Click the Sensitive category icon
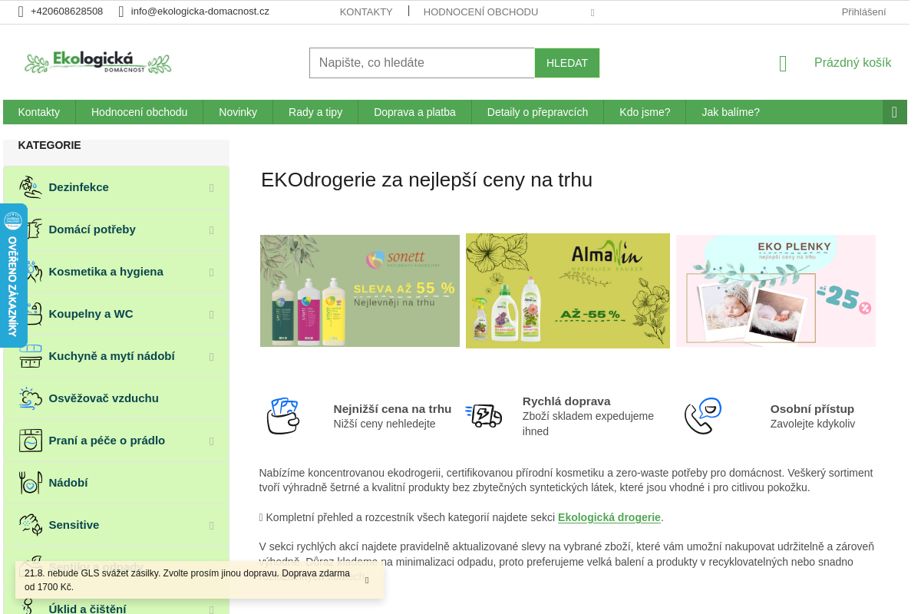Image resolution: width=921 pixels, height=614 pixels. point(31,525)
